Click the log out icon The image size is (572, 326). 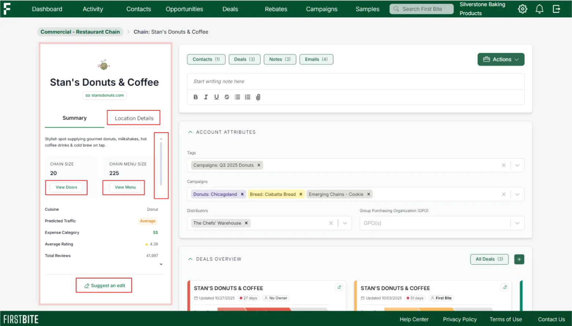point(556,9)
